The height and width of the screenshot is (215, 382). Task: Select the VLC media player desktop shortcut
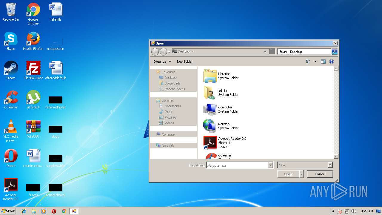[x=11, y=131]
